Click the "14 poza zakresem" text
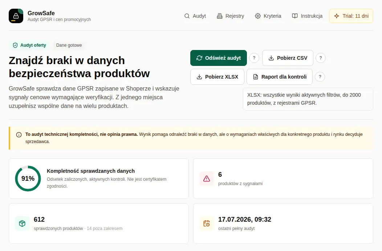The width and height of the screenshot is (382, 251). (105, 229)
